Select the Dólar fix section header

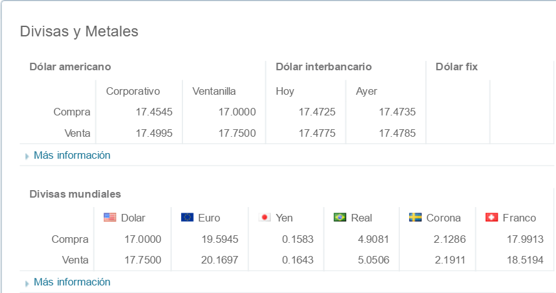click(456, 67)
